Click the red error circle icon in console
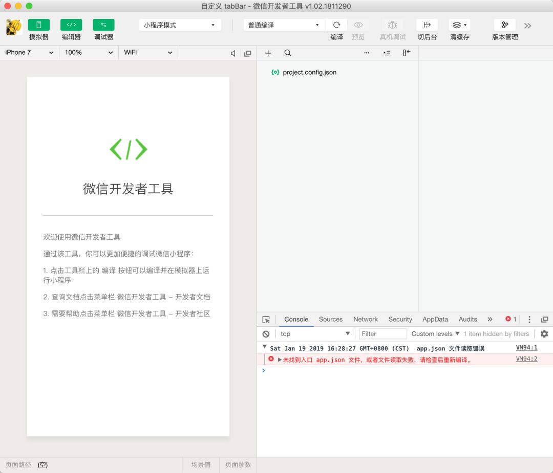553x473 pixels. click(x=271, y=358)
